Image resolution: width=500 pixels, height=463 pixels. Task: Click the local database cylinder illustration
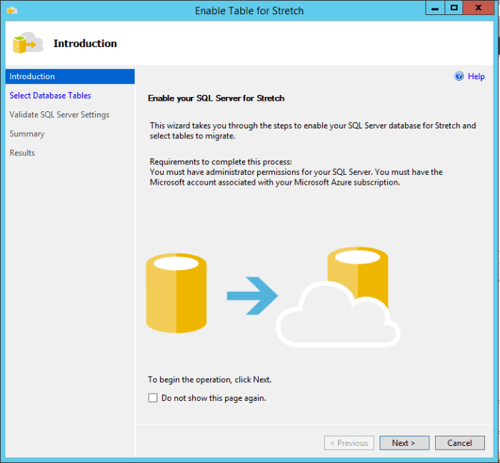tap(176, 293)
